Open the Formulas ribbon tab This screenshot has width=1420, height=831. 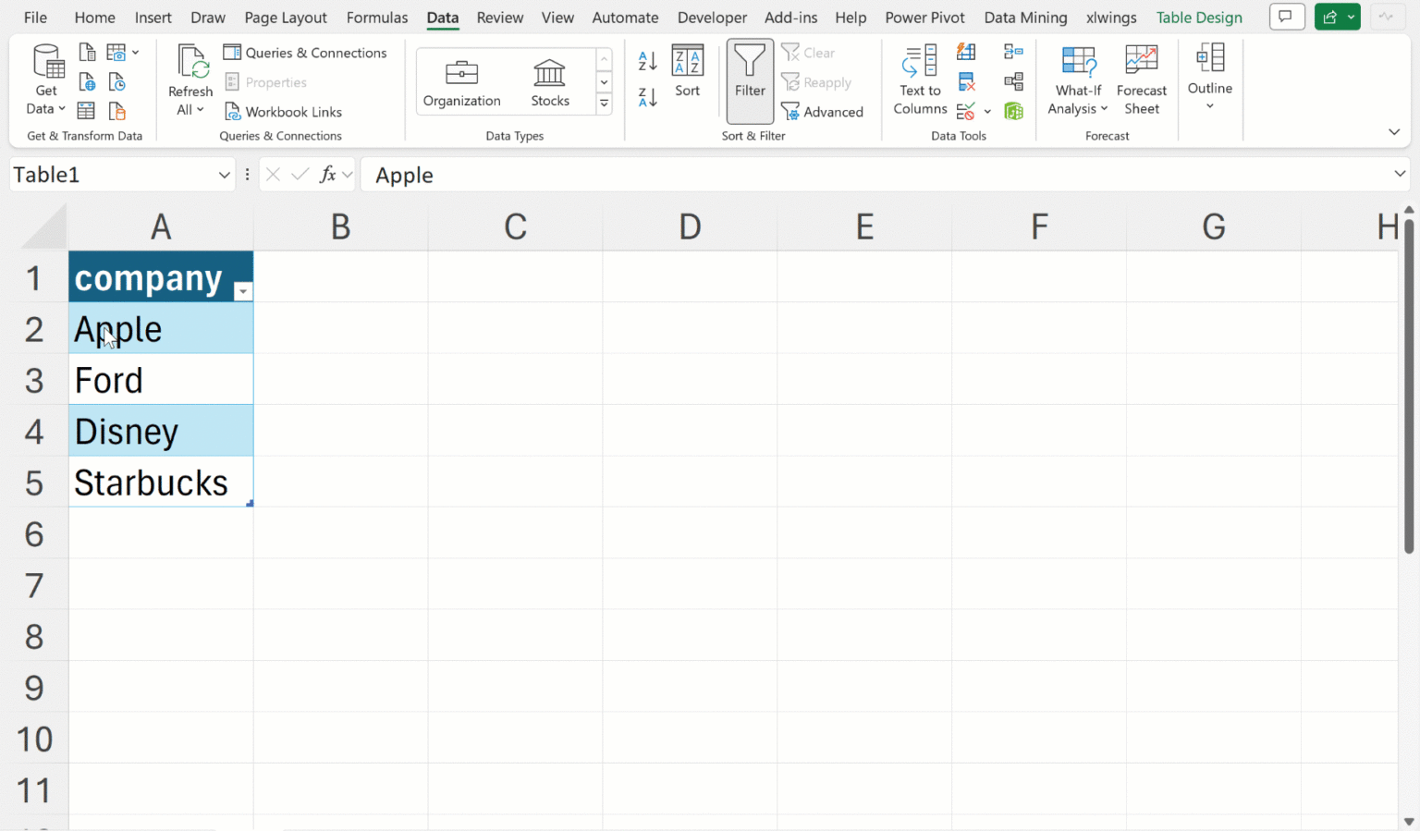pos(377,18)
